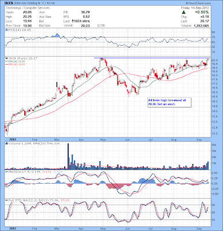Click 'Feb' on the price chart time axis
Viewport: 223px width, 231px height.
click(x=35, y=139)
